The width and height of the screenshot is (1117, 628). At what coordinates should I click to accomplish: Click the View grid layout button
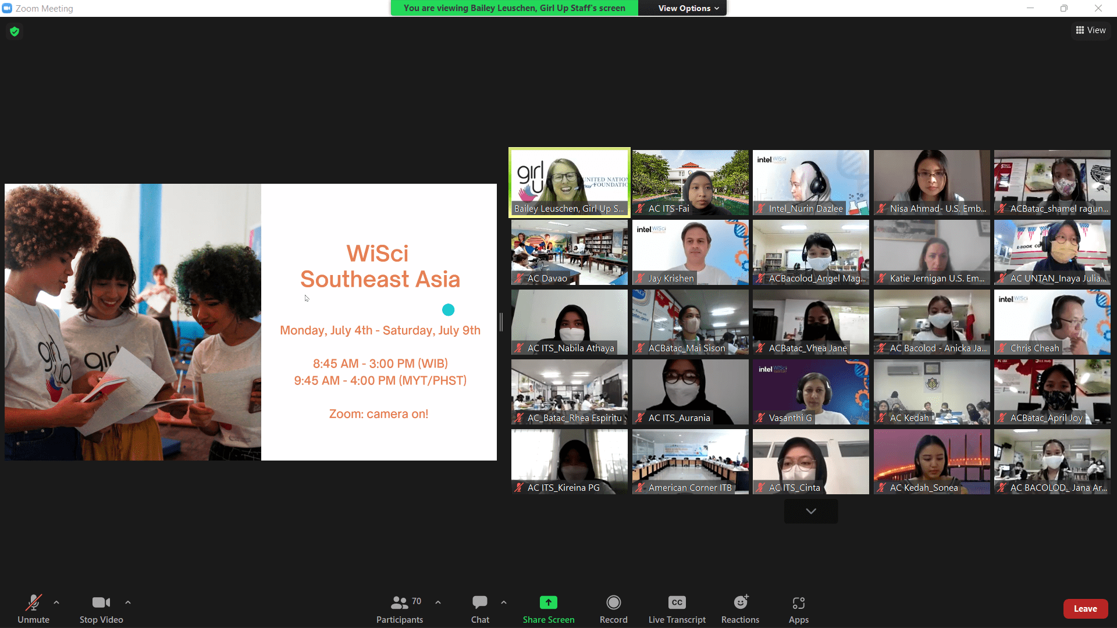pos(1090,30)
